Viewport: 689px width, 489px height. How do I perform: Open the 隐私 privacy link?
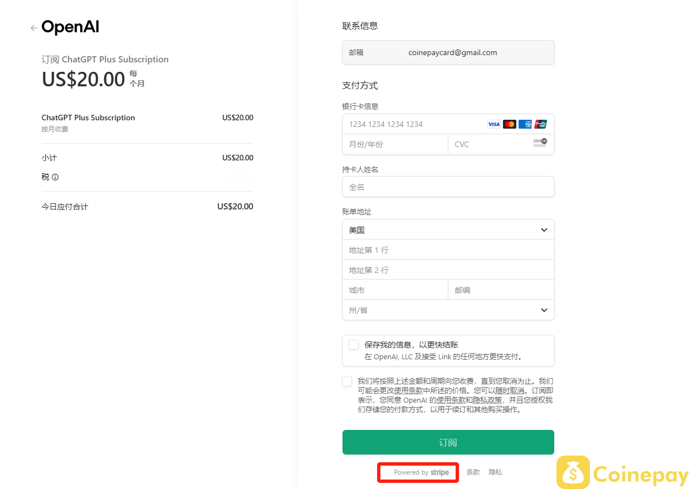495,472
